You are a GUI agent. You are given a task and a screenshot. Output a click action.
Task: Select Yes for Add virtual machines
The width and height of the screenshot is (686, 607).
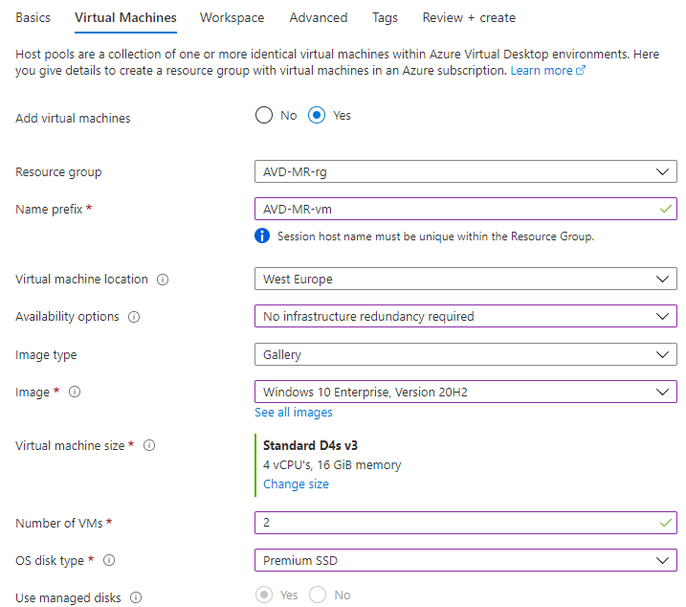pos(317,115)
